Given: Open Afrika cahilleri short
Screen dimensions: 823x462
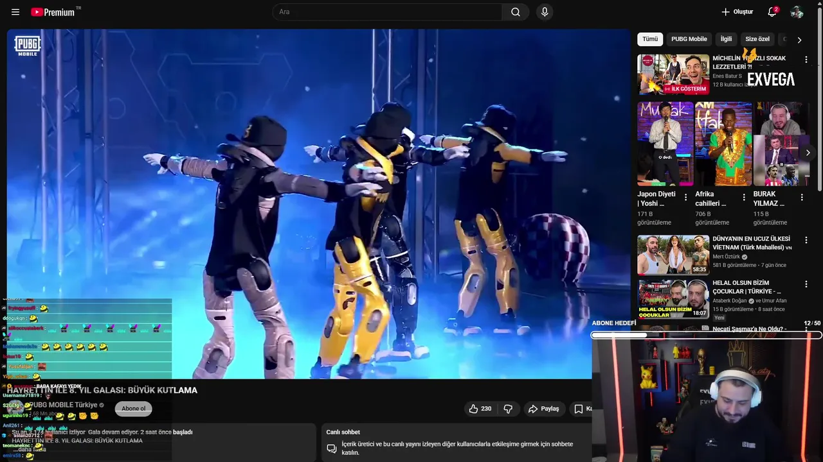Looking at the screenshot, I should (723, 144).
